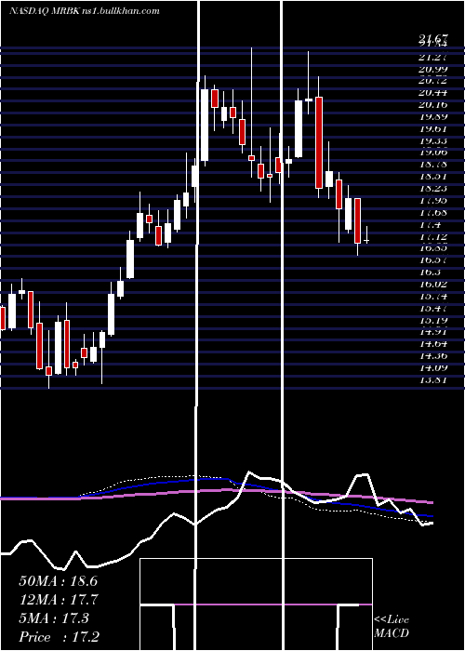Click the 17.4 price axis label
Screen dimensions: 465x651
pyautogui.click(x=430, y=225)
